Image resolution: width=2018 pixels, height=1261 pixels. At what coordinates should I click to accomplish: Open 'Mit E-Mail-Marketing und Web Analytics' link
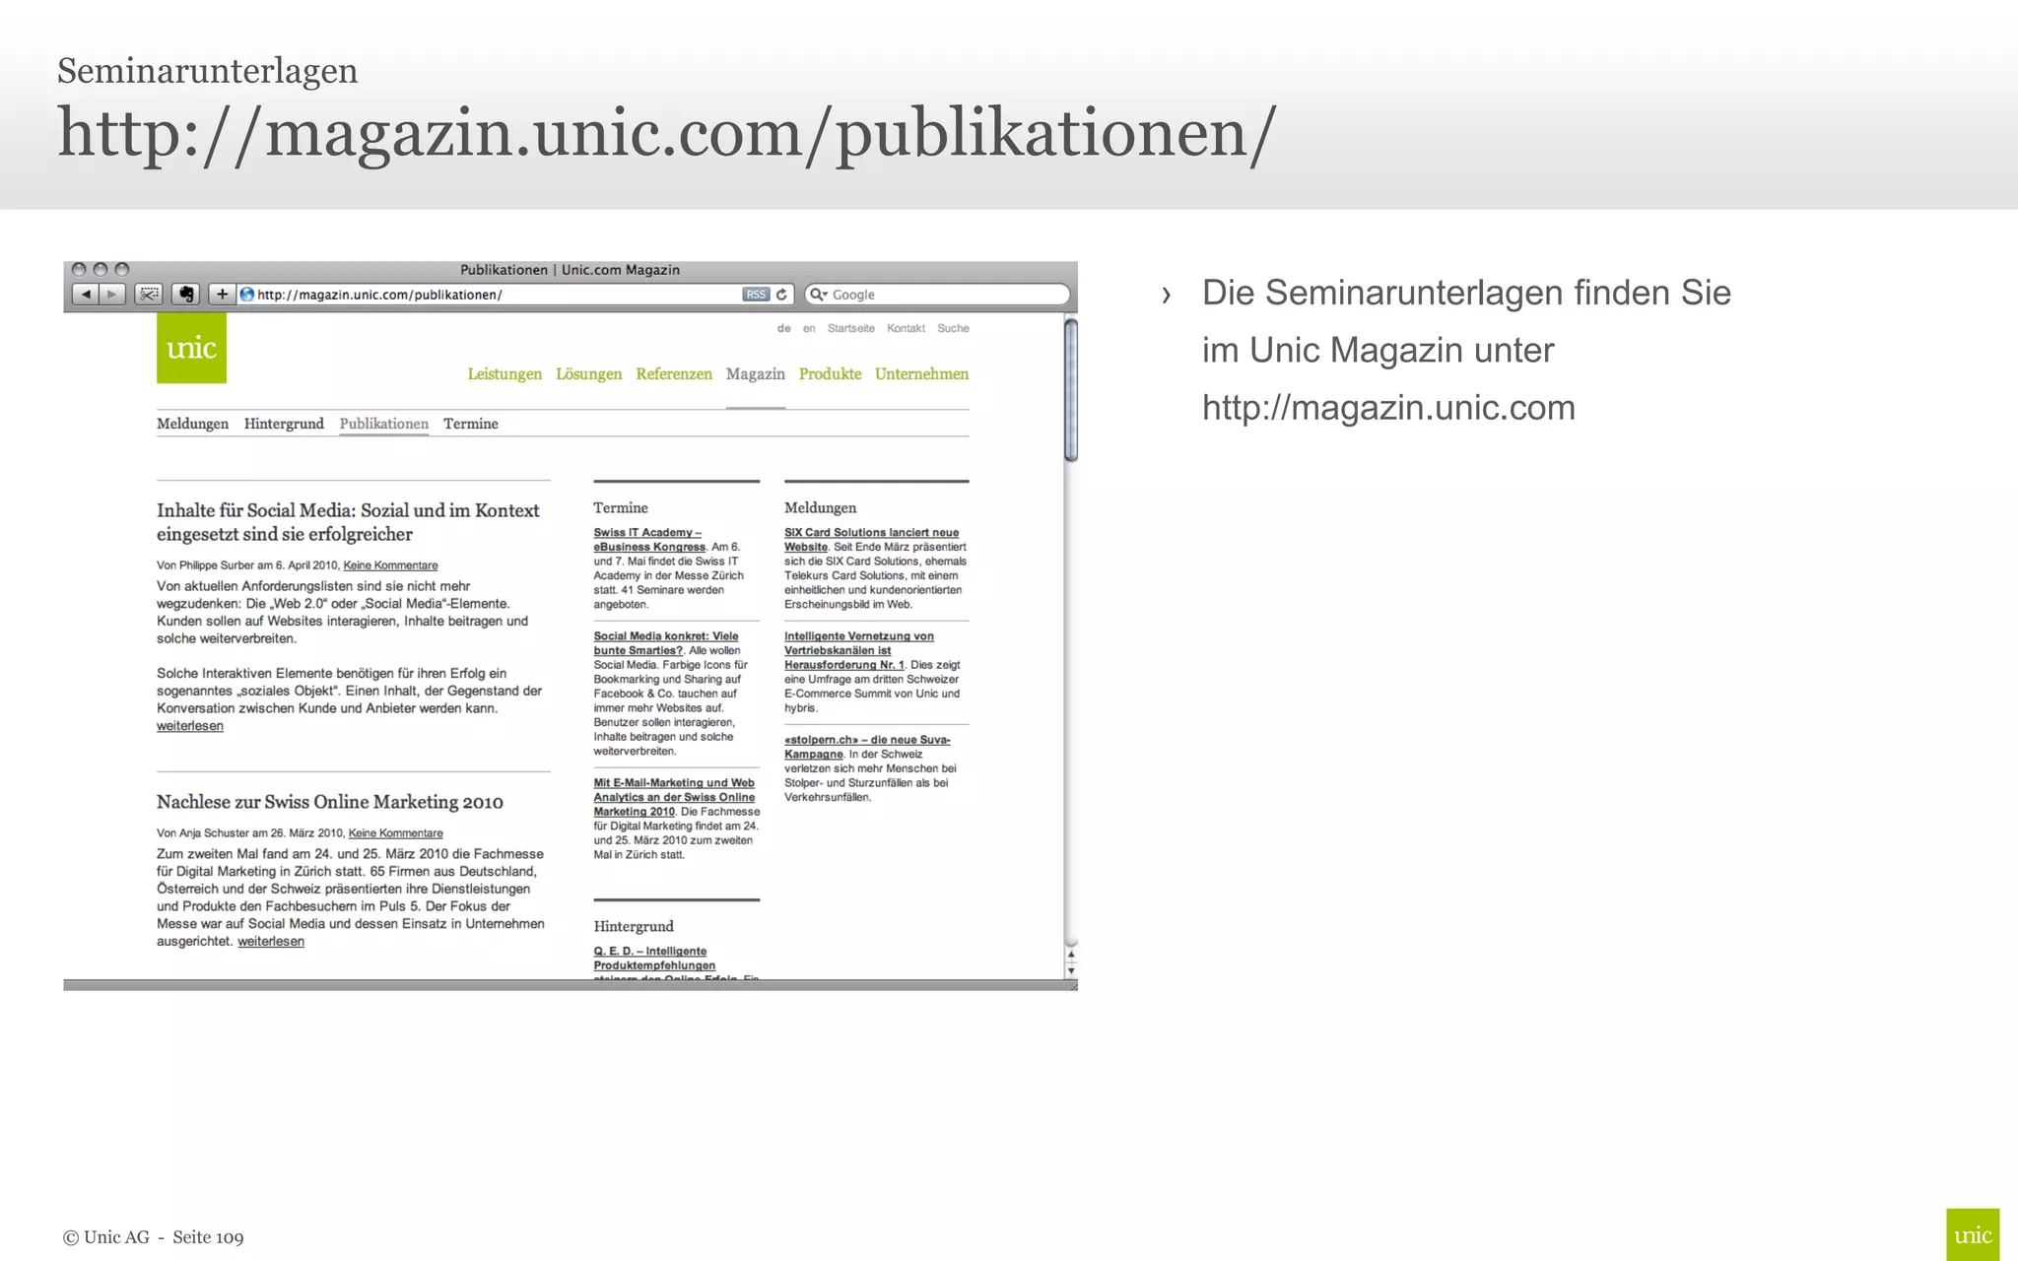point(674,797)
